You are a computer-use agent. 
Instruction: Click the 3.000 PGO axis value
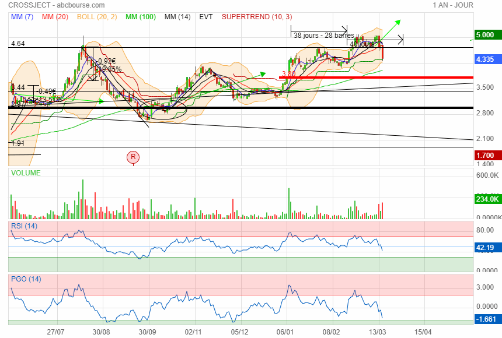485,287
